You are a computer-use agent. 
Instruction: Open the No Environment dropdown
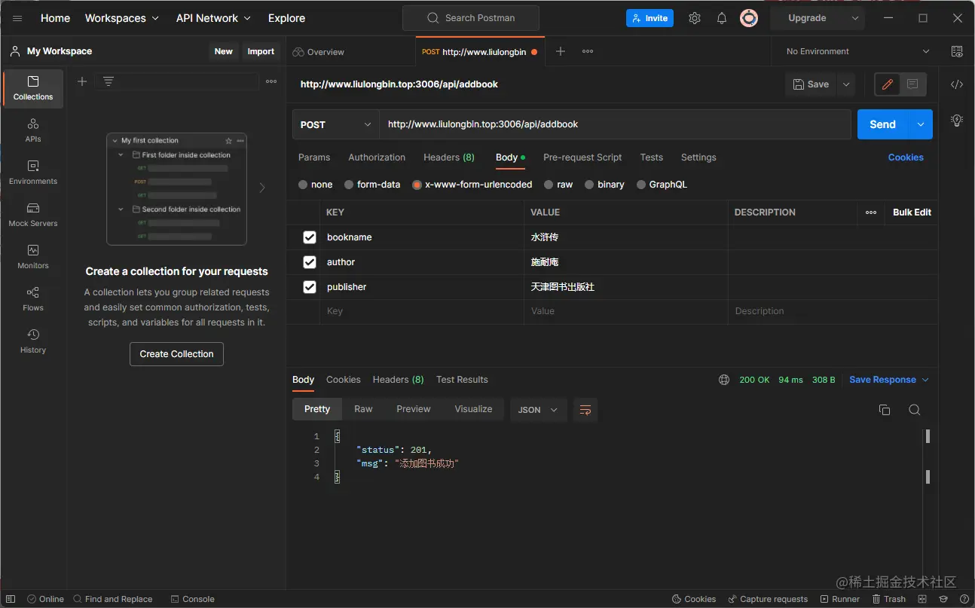coord(857,51)
